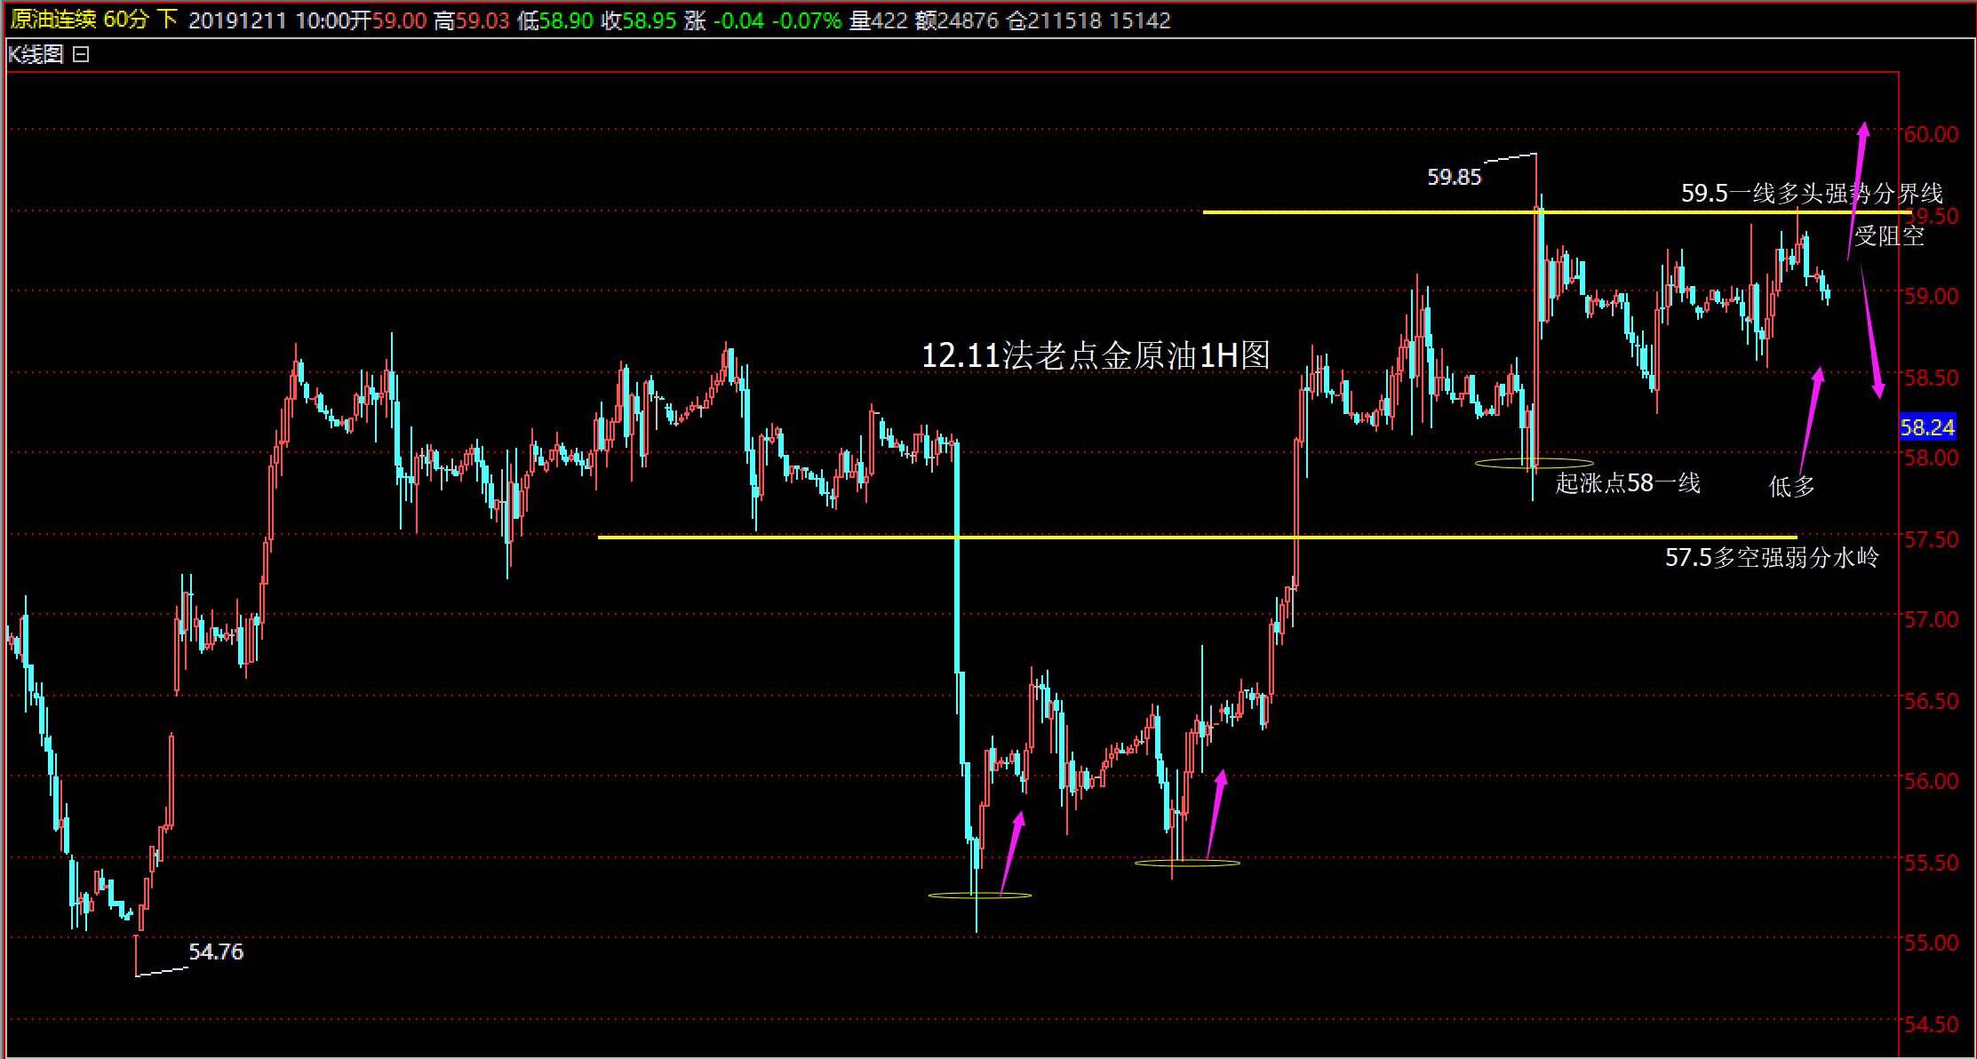The height and width of the screenshot is (1059, 1977).
Task: Click the 58.00 price axis label
Action: point(1931,458)
